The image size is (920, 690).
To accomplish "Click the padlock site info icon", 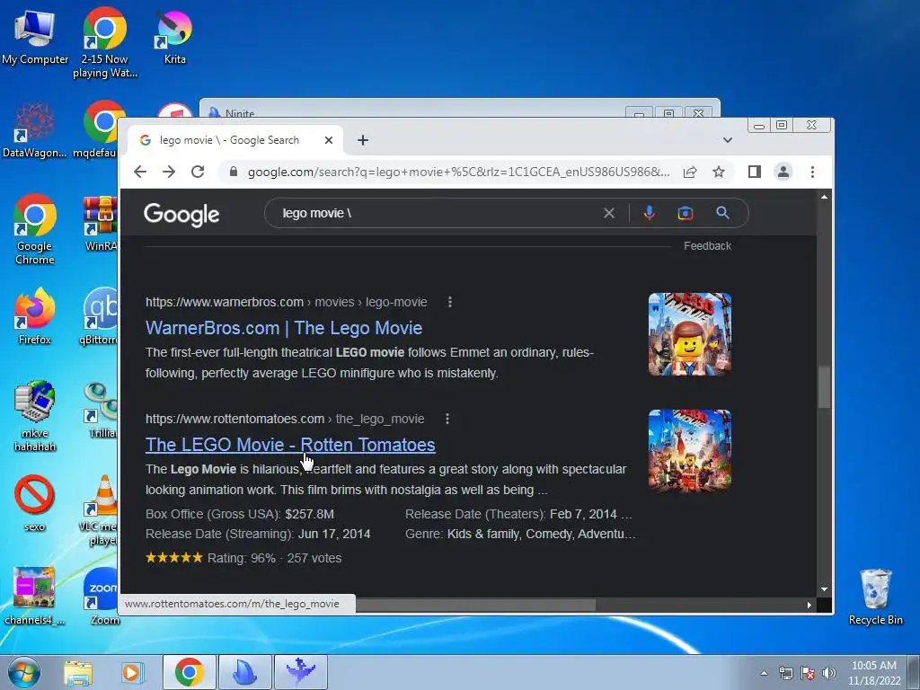I will [x=234, y=172].
